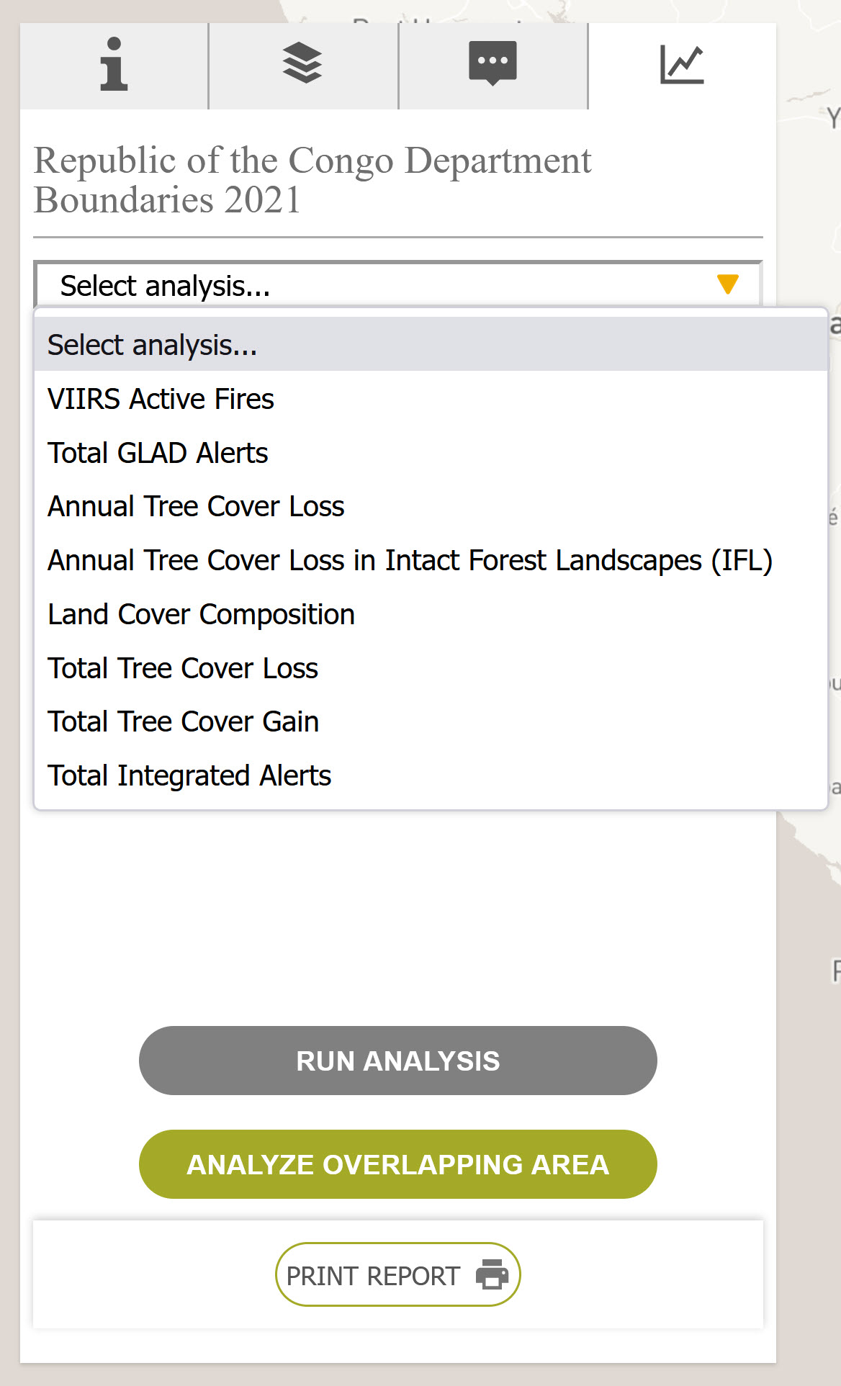Click the printer icon in Print Report
This screenshot has height=1386, width=841.
pyautogui.click(x=492, y=1274)
